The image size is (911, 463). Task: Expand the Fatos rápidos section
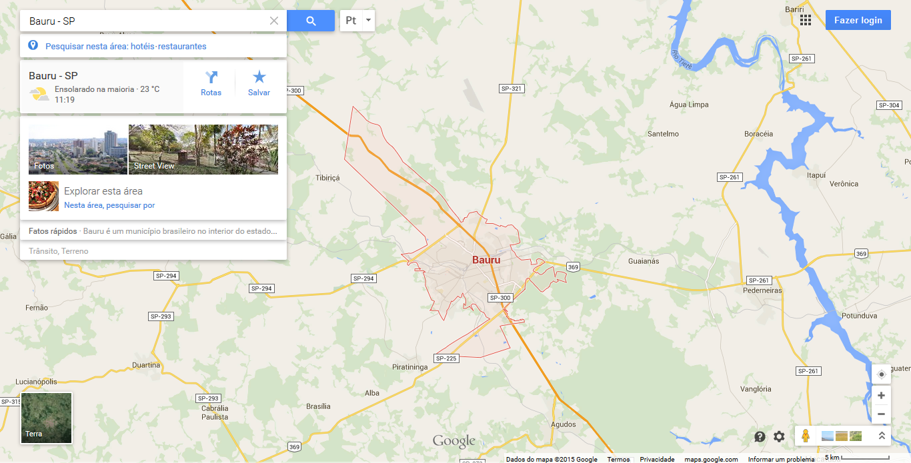tap(153, 231)
